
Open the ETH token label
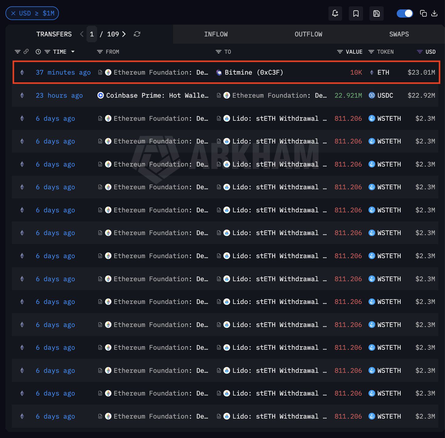point(383,72)
